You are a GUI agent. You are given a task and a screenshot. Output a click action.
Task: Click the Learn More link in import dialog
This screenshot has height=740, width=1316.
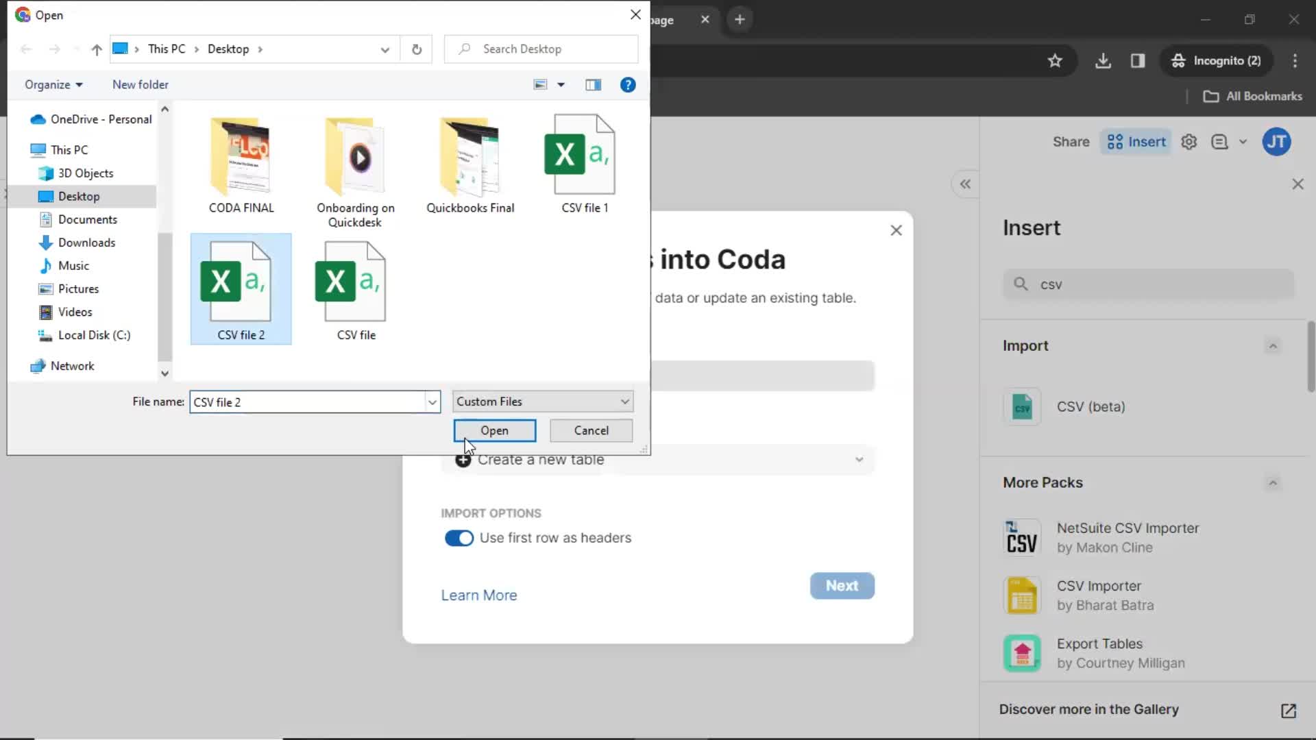coord(480,595)
